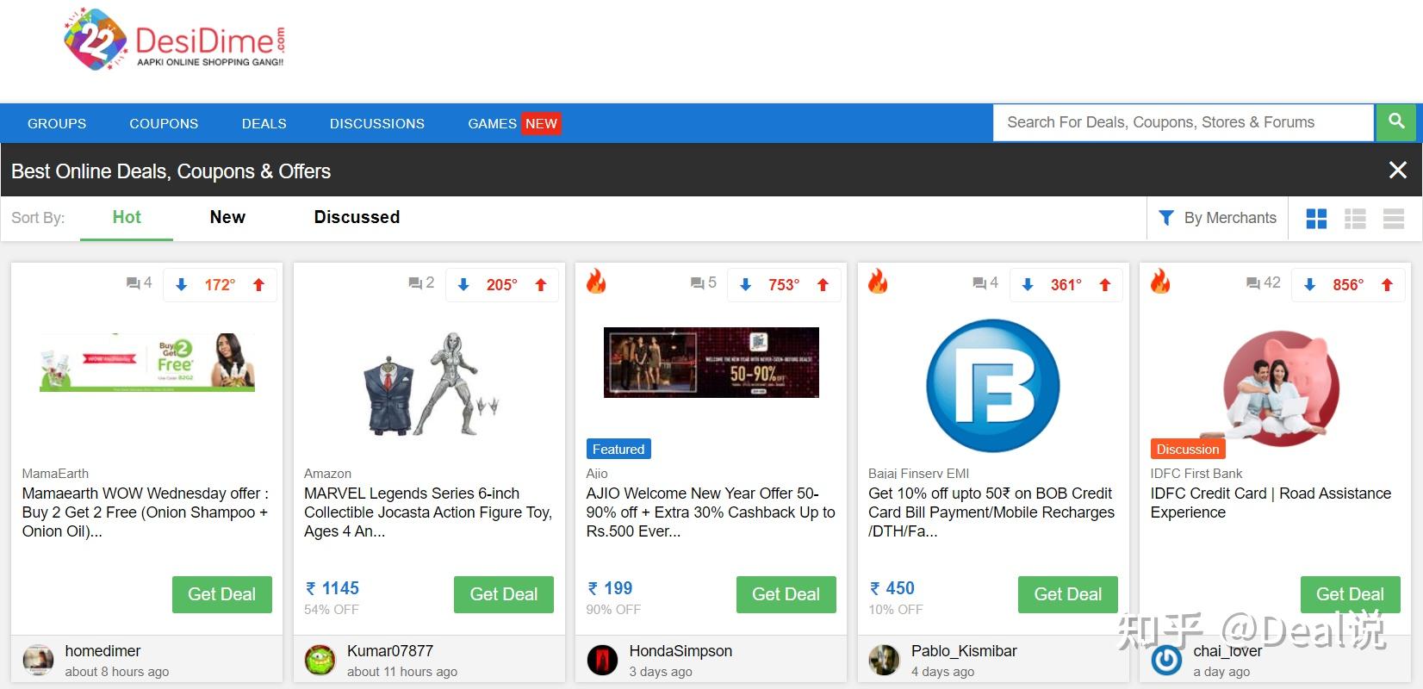Downvote the Bajaj Finserv BOB deal

[1028, 285]
